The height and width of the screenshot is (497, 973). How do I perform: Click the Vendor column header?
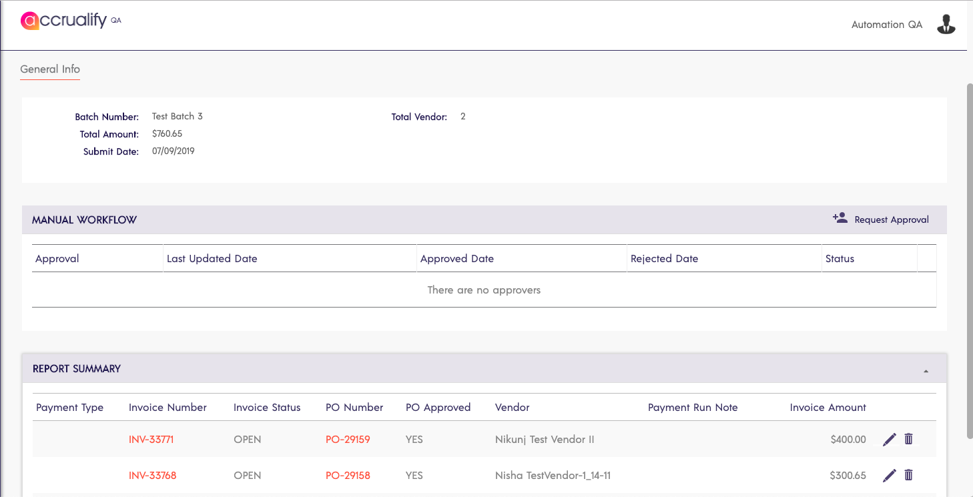click(513, 408)
